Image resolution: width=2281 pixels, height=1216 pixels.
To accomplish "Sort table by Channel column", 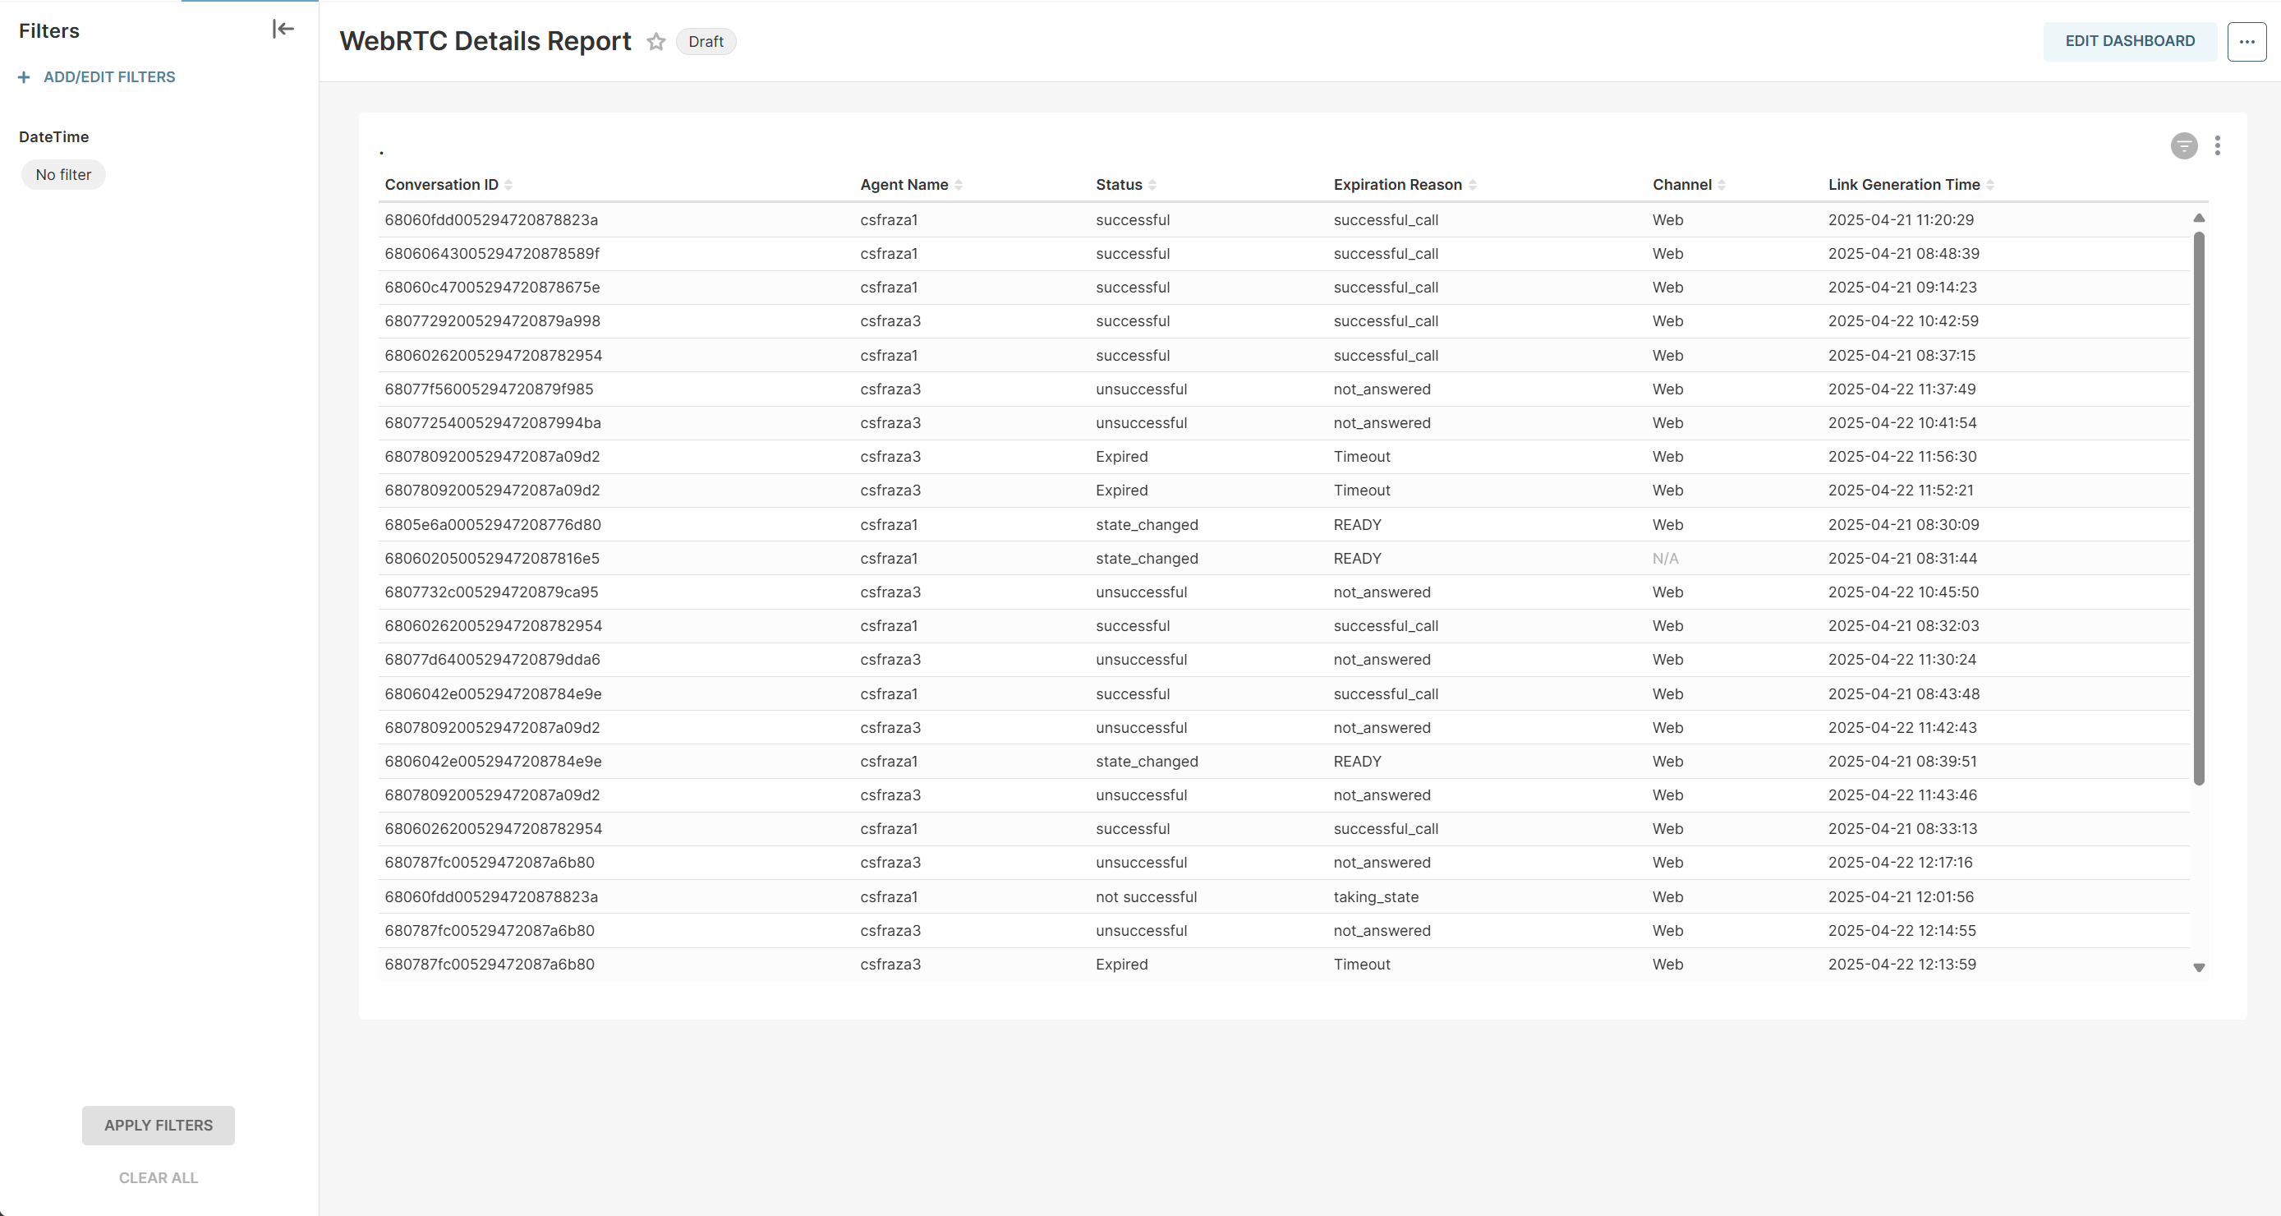I will pyautogui.click(x=1722, y=185).
